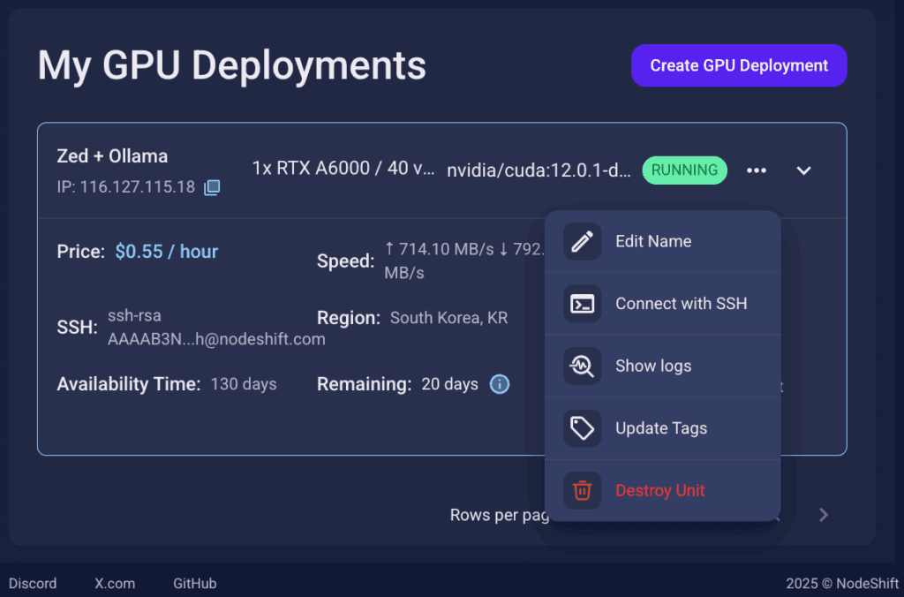Open the X.com footer link
Image resolution: width=904 pixels, height=597 pixels.
tap(115, 583)
